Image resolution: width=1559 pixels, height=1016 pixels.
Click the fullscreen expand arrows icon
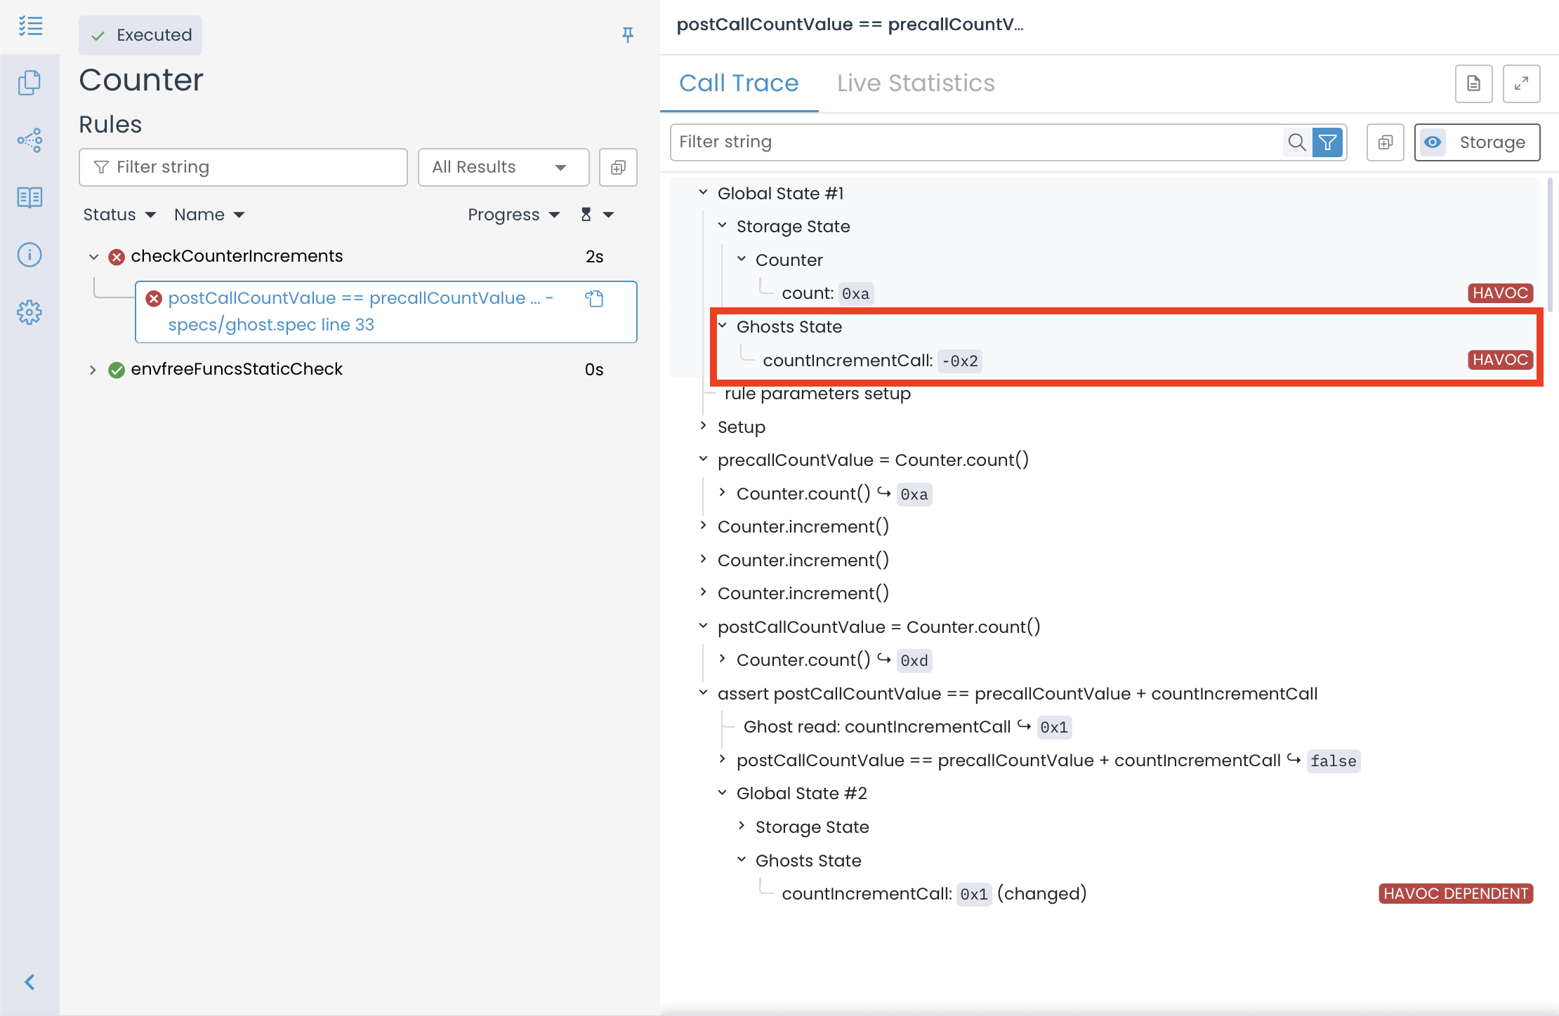coord(1521,83)
